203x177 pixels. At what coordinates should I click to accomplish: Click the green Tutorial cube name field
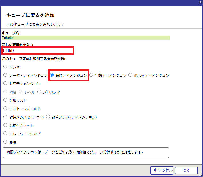pyautogui.click(x=86, y=37)
